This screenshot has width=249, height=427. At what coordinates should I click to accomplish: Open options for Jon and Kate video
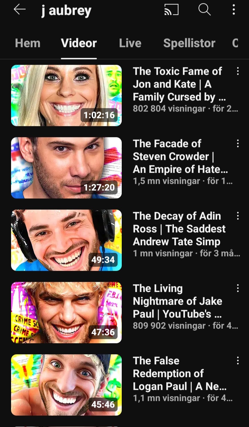(x=238, y=71)
